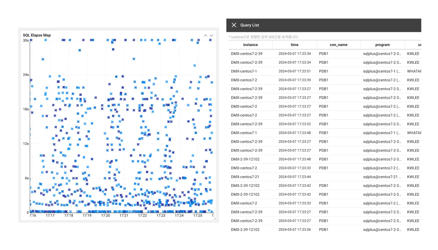Click the corner grip of SQL Elapse Map
This screenshot has width=438, height=250.
click(x=214, y=218)
